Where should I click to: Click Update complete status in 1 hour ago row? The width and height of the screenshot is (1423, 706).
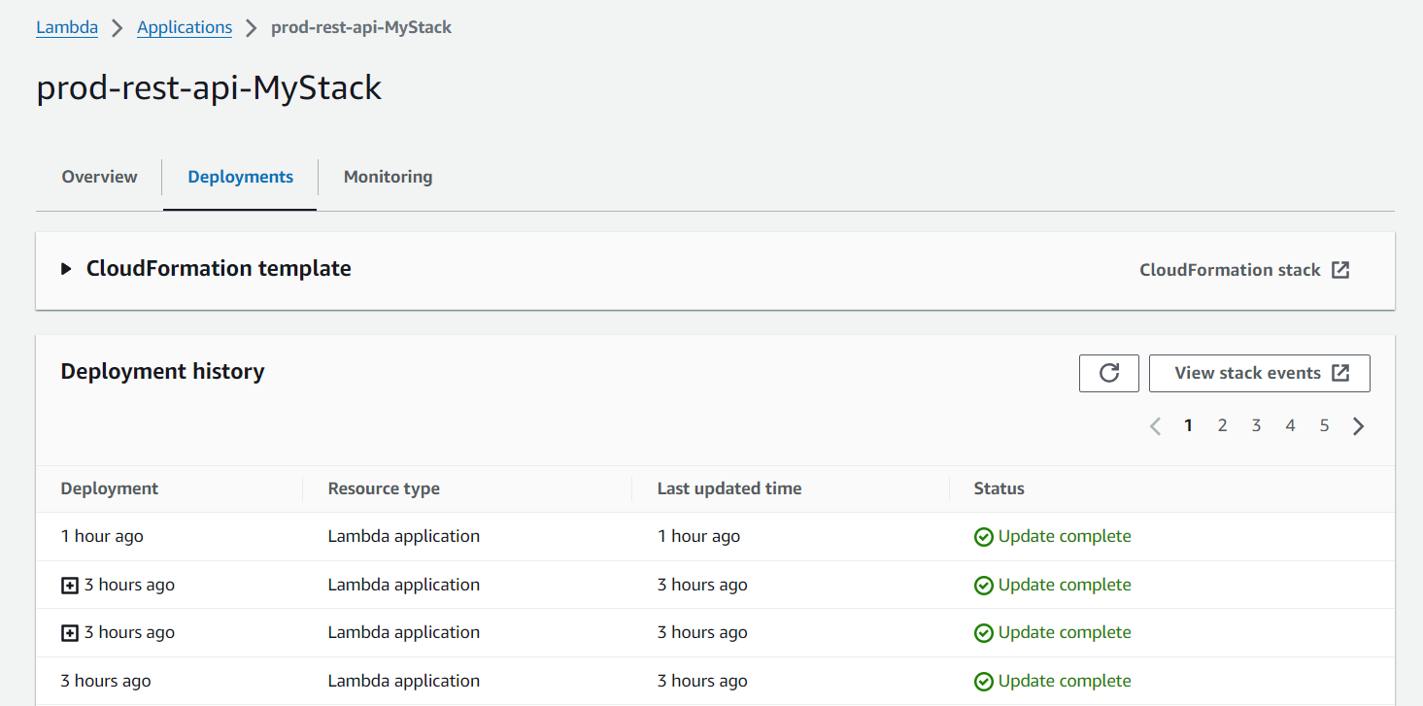(1053, 536)
